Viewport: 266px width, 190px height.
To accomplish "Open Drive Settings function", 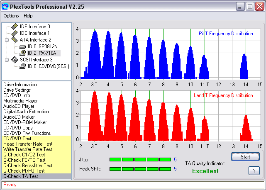I will tap(17, 90).
